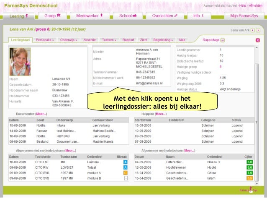Click green 7.6 grade for China
The width and height of the screenshot is (267, 201).
click(x=249, y=173)
